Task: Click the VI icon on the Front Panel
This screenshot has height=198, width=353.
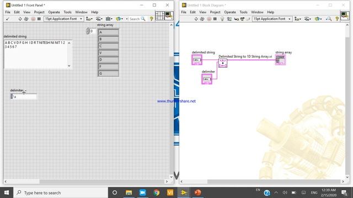Action: click(x=169, y=16)
